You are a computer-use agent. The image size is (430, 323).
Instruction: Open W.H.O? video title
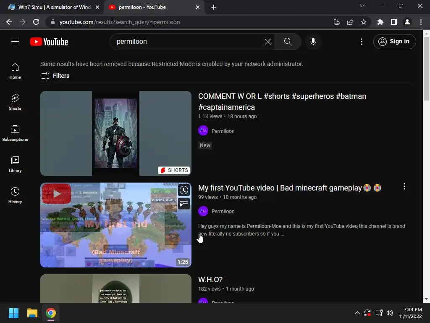(210, 280)
